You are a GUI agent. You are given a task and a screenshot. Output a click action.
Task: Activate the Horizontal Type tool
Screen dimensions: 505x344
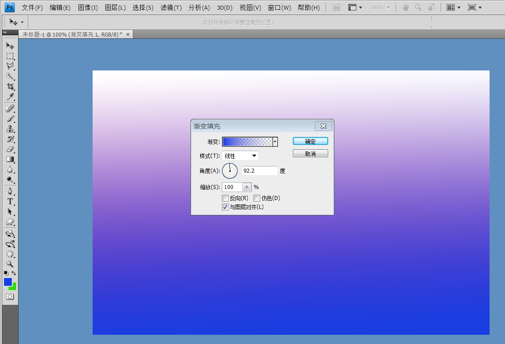[x=10, y=201]
